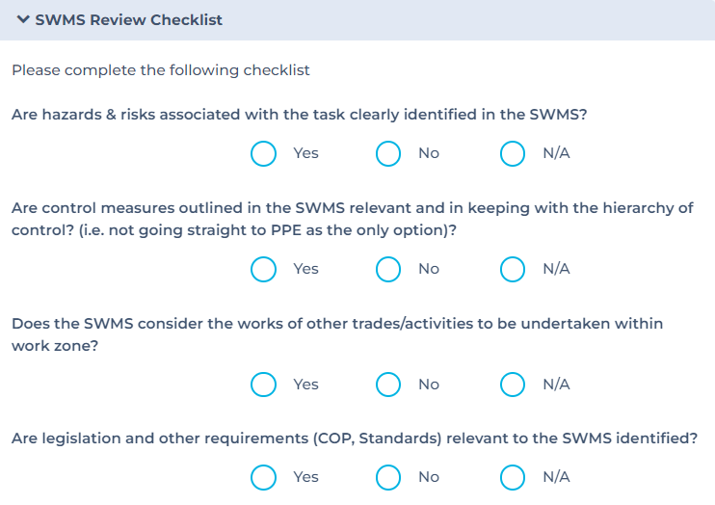Choose N/A for hazards & risks question
The height and width of the screenshot is (505, 715).
pyautogui.click(x=513, y=153)
